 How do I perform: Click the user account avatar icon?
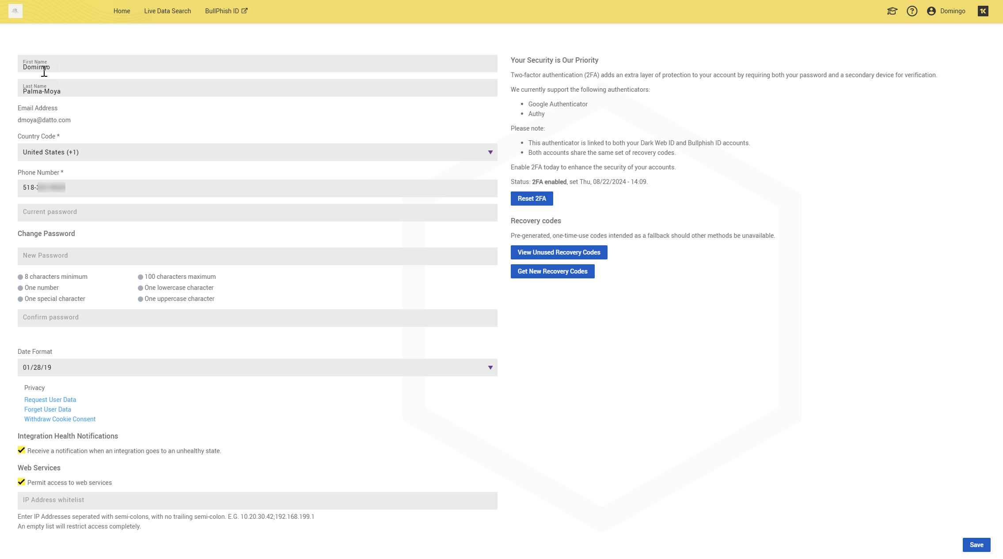tap(931, 11)
